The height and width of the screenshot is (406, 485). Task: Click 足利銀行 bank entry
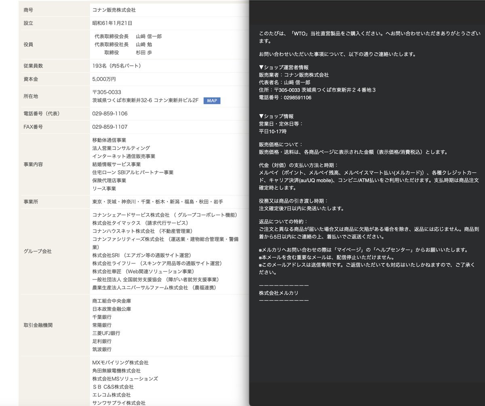102,341
